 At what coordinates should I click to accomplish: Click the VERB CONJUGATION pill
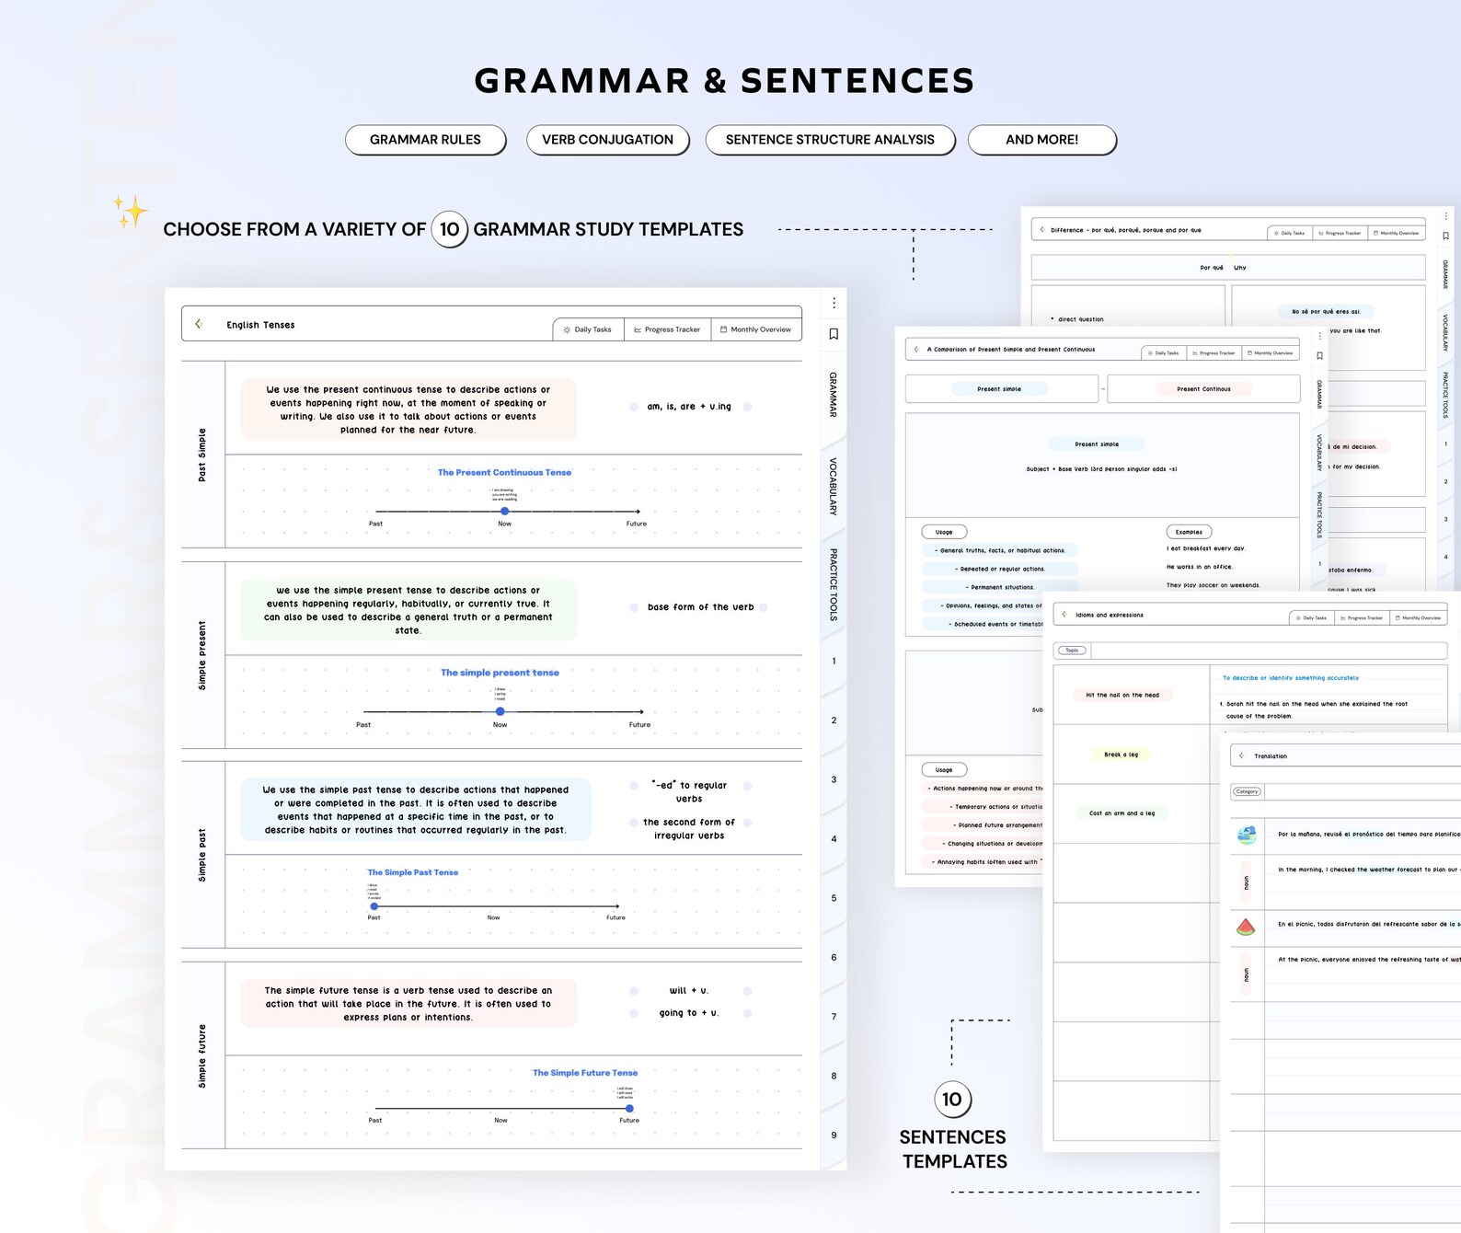(x=607, y=140)
